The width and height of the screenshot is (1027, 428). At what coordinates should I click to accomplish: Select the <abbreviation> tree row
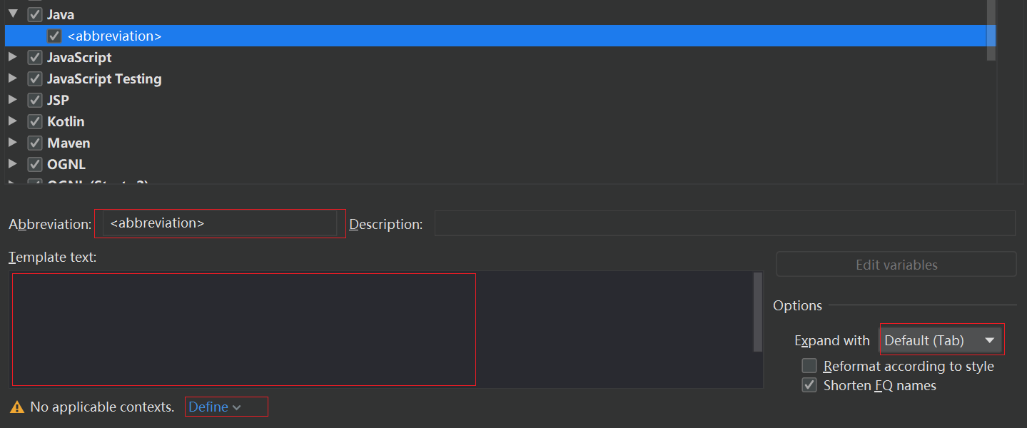[500, 36]
